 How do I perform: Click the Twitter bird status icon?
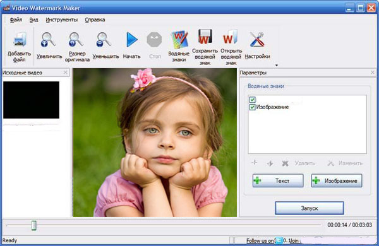coord(279,240)
